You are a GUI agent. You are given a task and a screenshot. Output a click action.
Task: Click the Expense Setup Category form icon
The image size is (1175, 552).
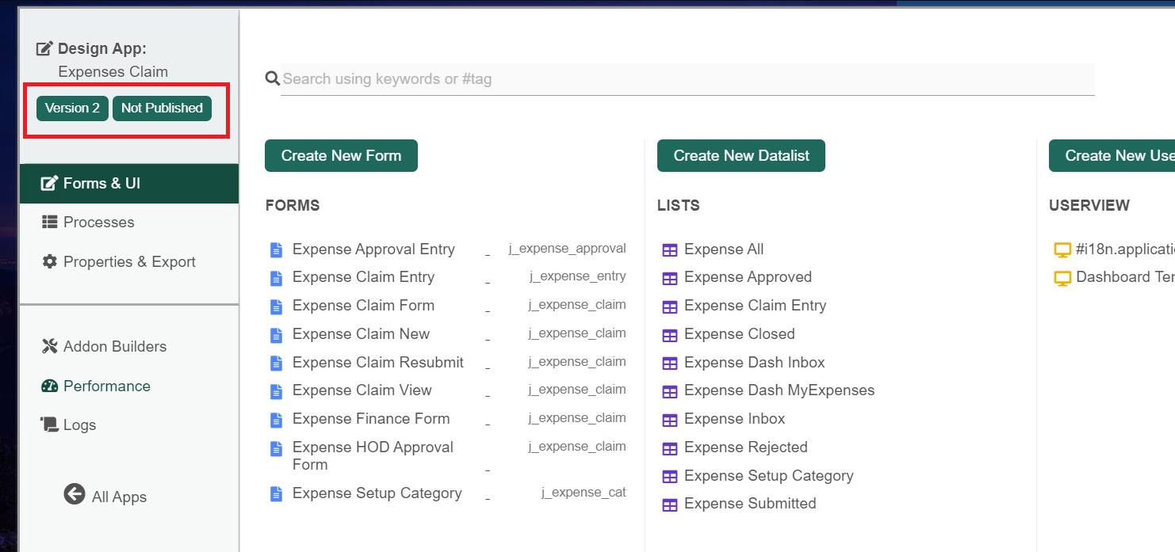pos(276,494)
